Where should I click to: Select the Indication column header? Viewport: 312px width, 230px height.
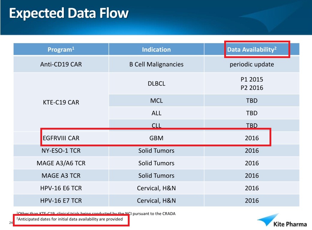[156, 49]
